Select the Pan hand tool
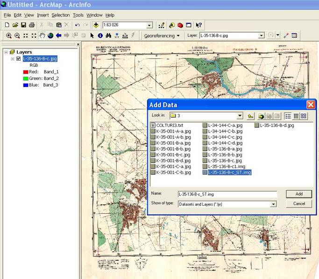Viewport: 319px width, 279px height. [x=42, y=35]
